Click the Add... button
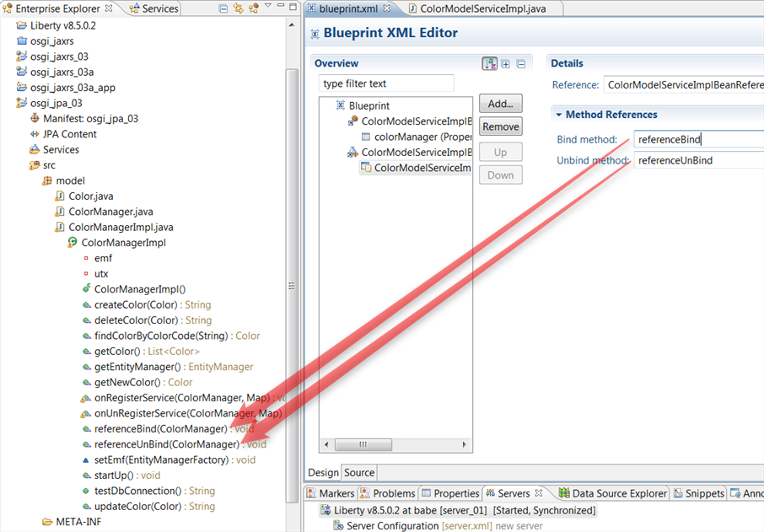 (x=501, y=104)
